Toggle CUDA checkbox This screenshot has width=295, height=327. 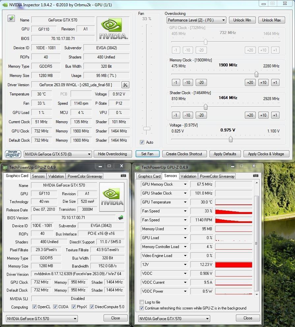point(55,307)
